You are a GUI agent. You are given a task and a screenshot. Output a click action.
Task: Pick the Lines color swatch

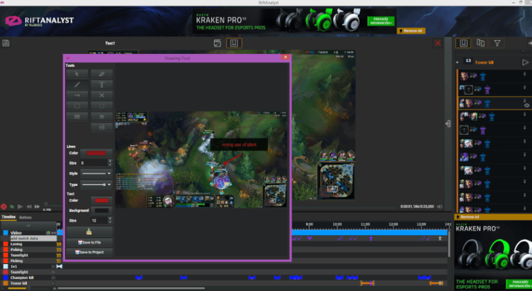tap(97, 153)
